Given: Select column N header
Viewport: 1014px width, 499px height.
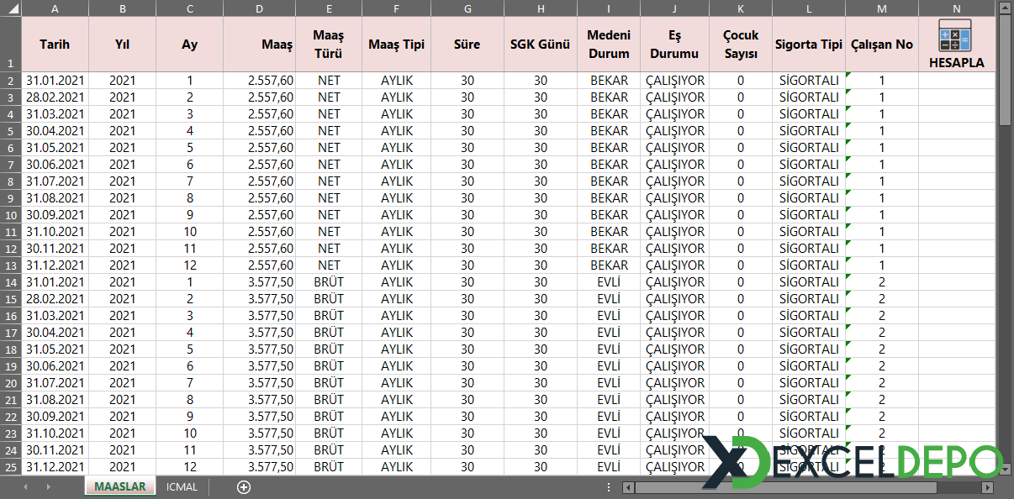Looking at the screenshot, I should click(x=957, y=8).
